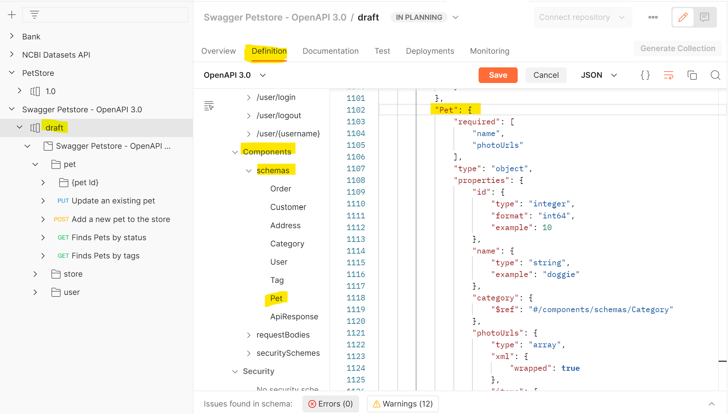This screenshot has height=414, width=728.
Task: Open the JSON format dropdown
Action: coord(599,75)
